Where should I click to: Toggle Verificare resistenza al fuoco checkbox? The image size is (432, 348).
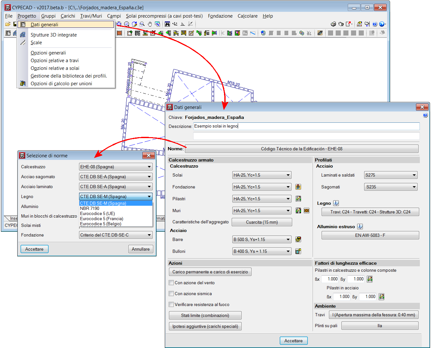(171, 305)
